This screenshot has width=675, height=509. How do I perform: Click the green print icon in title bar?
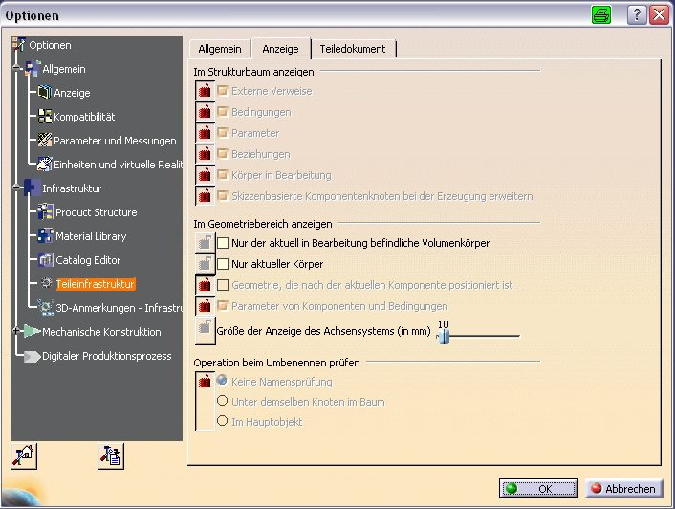tap(601, 15)
